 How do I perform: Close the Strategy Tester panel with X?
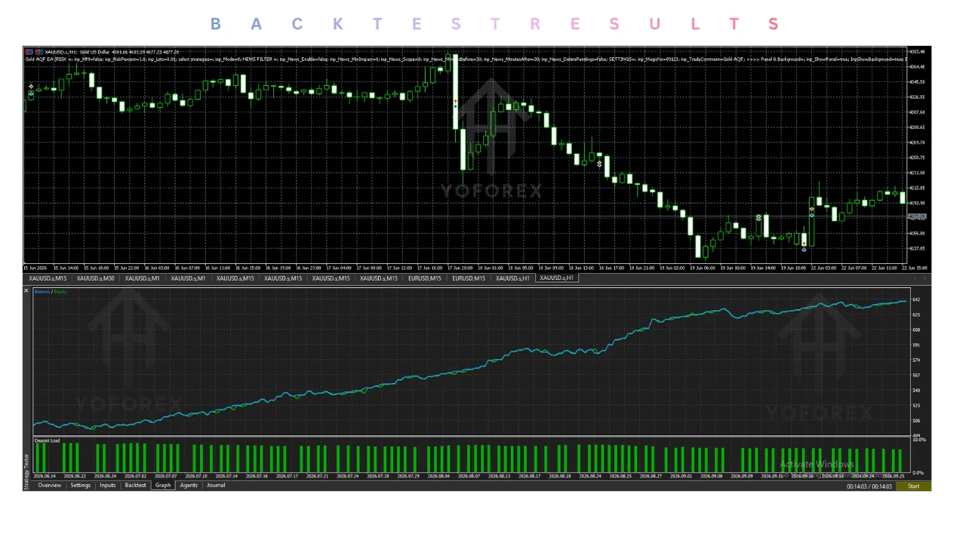(x=26, y=290)
